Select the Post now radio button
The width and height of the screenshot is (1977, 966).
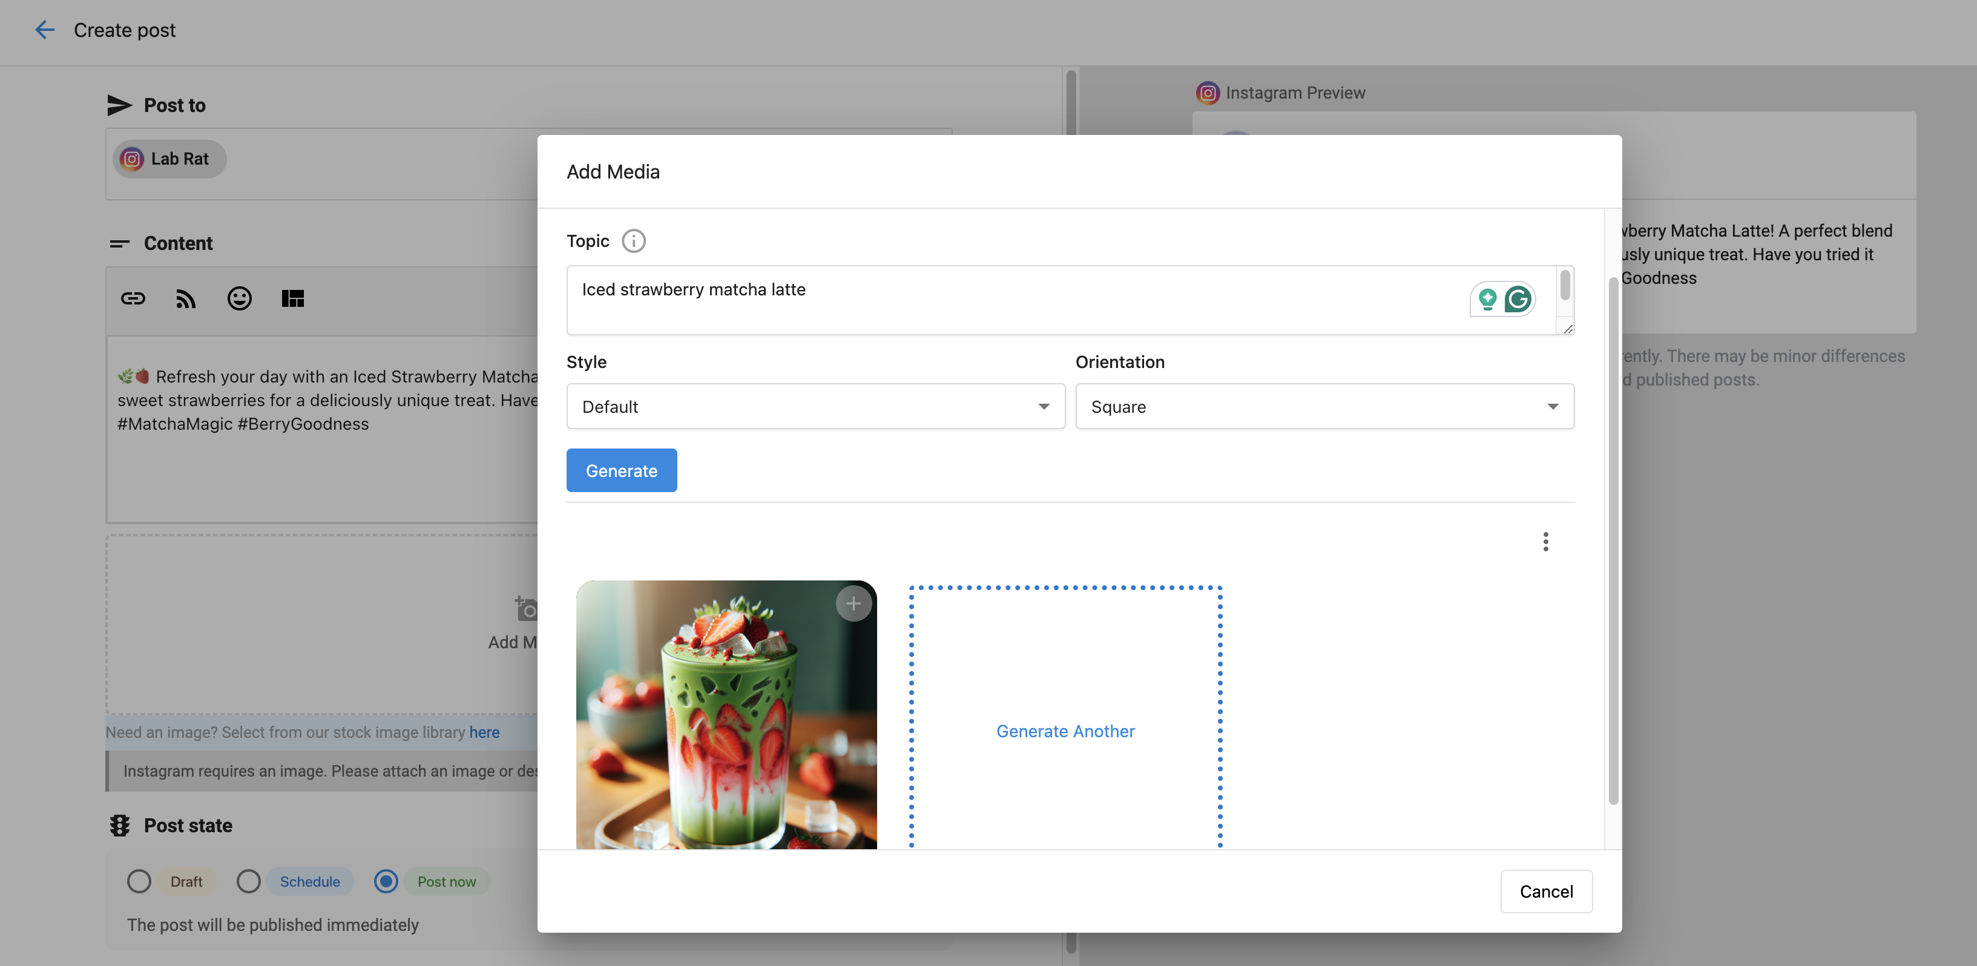tap(386, 882)
